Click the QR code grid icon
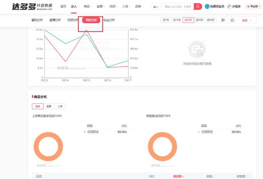 click(223, 20)
